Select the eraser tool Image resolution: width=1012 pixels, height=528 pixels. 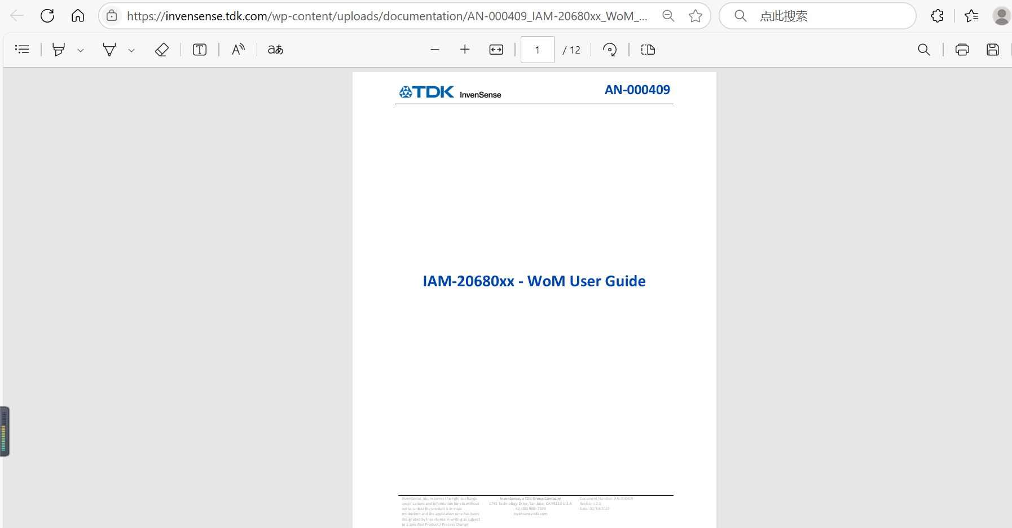[162, 50]
